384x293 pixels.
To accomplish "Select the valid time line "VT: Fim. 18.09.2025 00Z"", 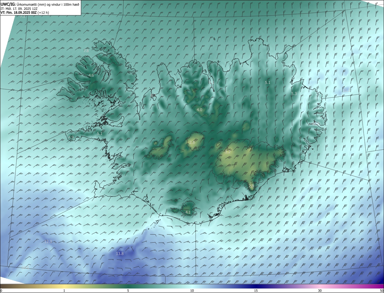I will pos(19,13).
